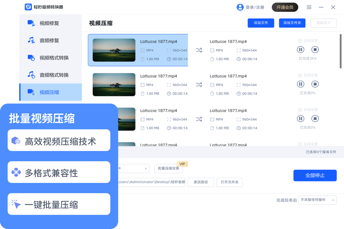The height and width of the screenshot is (229, 344).
Task: Click the 音频格式转换 icon
Action: 31,75
